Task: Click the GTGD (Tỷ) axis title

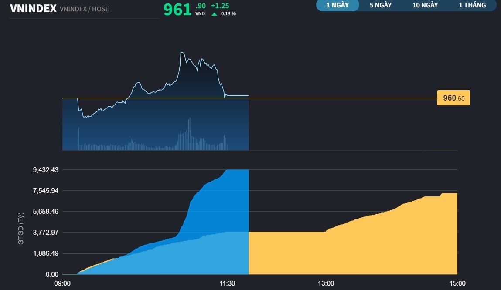Action: point(21,229)
